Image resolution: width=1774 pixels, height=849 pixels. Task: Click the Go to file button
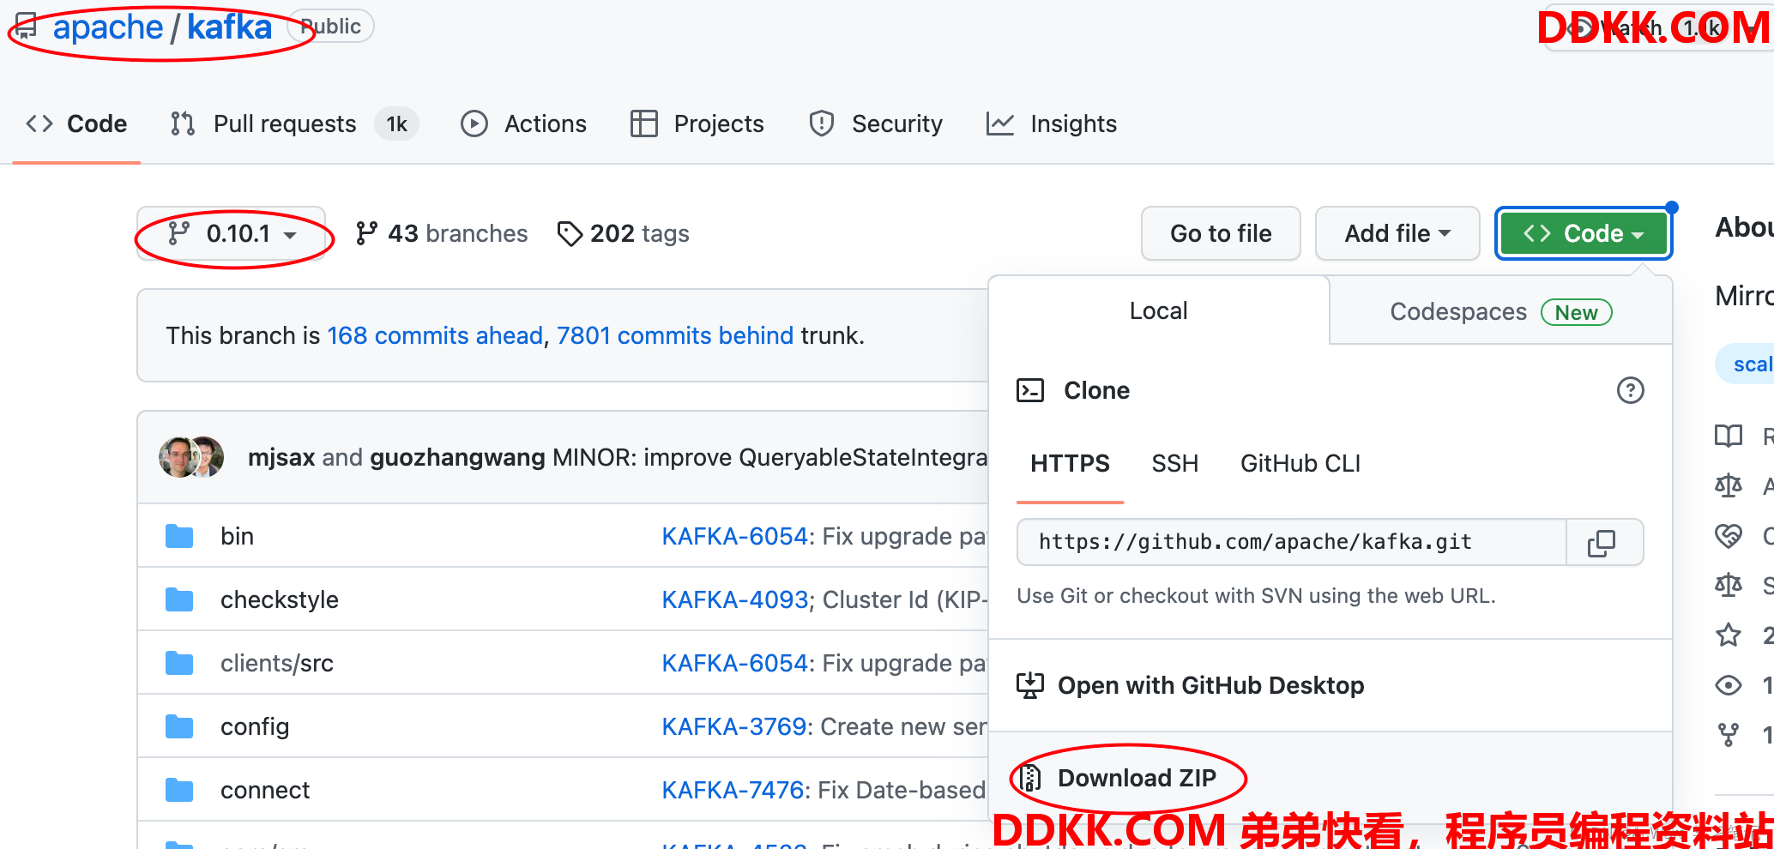click(x=1221, y=233)
